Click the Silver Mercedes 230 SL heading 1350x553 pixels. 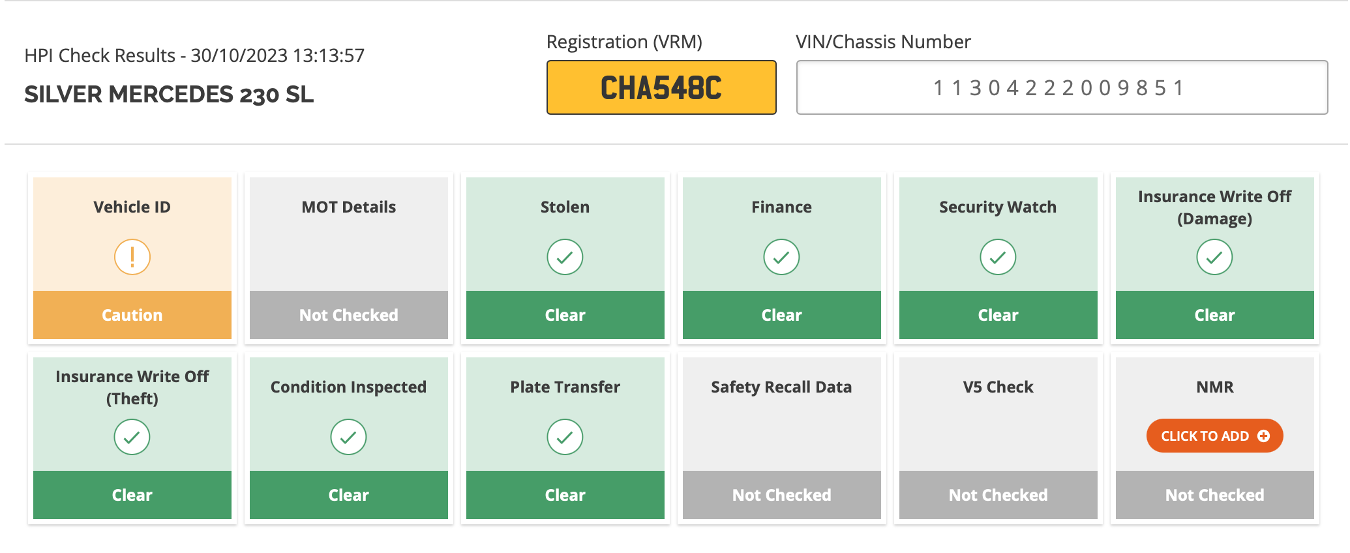click(169, 95)
